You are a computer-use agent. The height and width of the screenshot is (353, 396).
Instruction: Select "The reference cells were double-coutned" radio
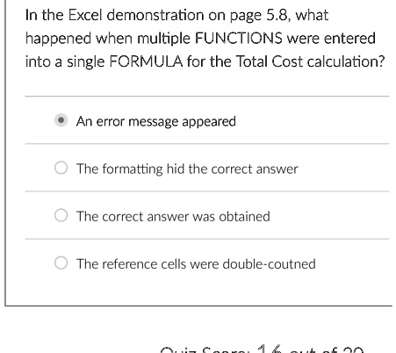tap(61, 263)
